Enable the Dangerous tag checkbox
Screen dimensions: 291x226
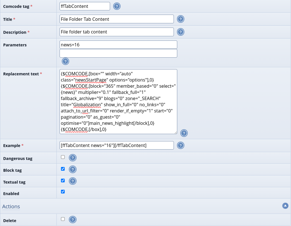coord(63,157)
